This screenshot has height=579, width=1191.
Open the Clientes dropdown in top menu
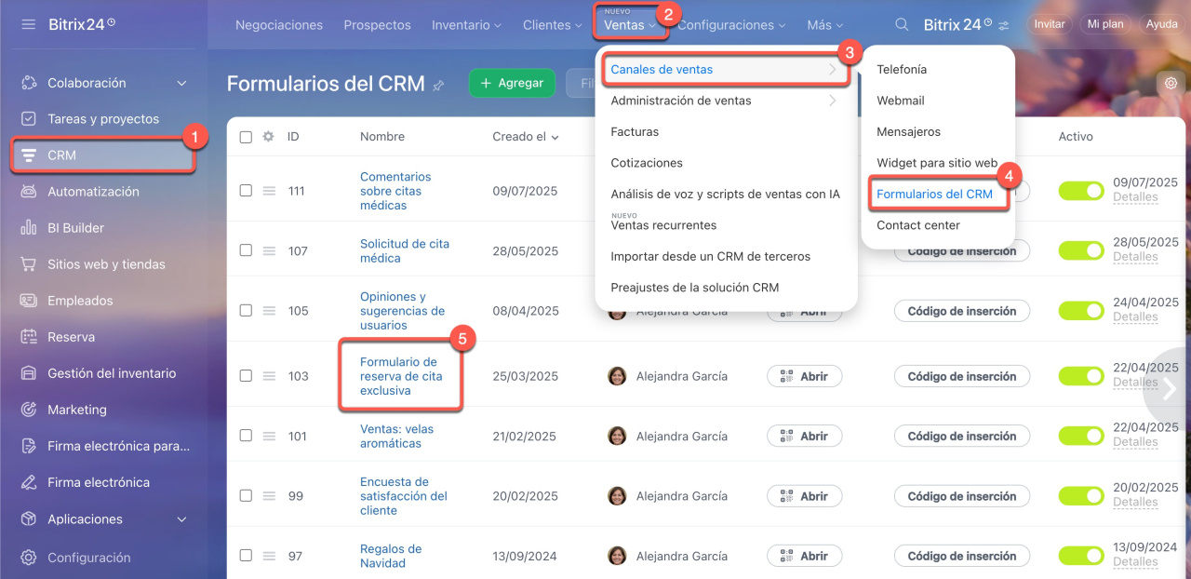click(553, 25)
